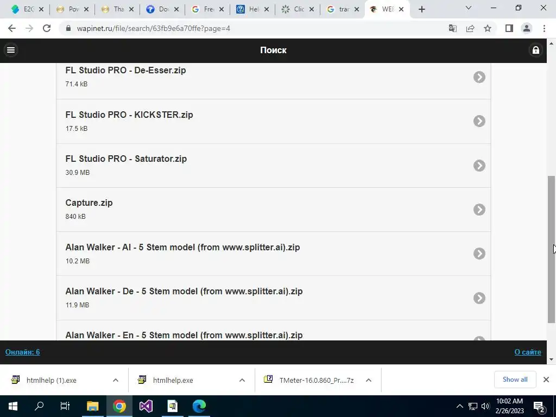The image size is (556, 417).
Task: Open arrow for Alan Walker - De stem model
Action: pyautogui.click(x=479, y=298)
